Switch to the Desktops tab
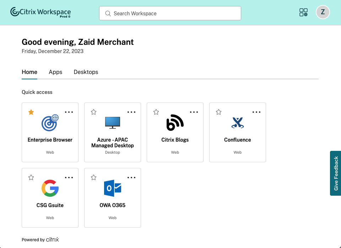This screenshot has width=341, height=248. click(x=86, y=72)
